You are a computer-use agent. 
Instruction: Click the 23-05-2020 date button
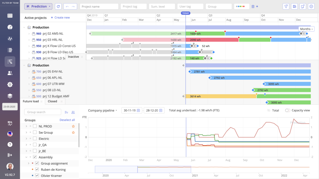click(x=10, y=107)
